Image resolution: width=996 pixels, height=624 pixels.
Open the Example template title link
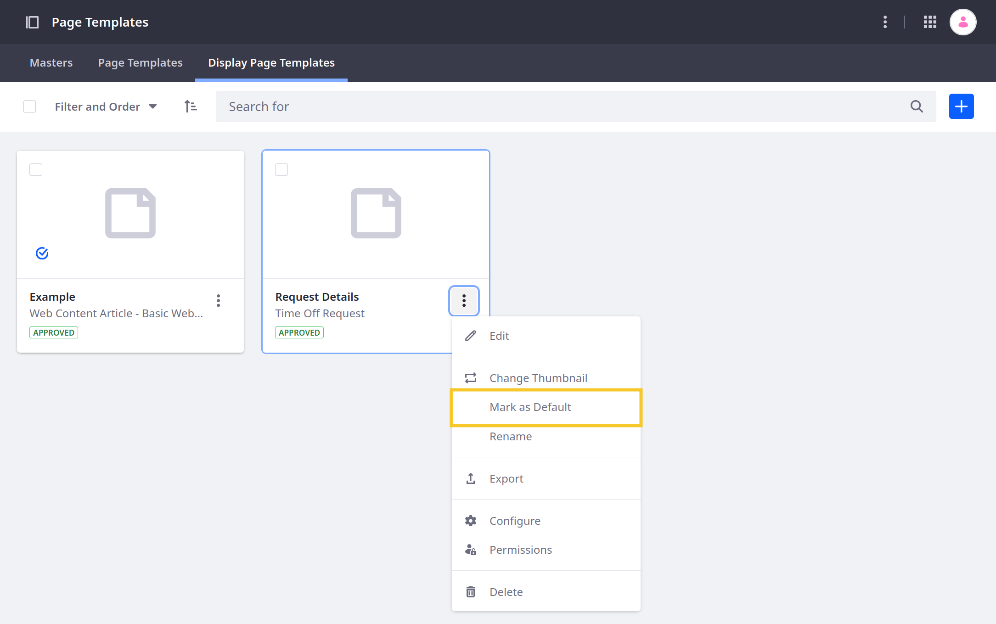(x=52, y=297)
